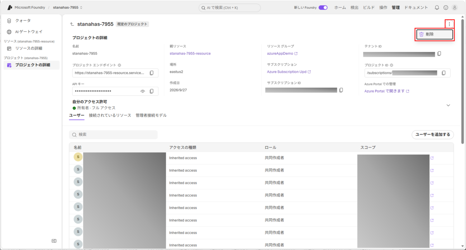Reveal the API key with eye icon
This screenshot has width=466, height=250.
(143, 91)
